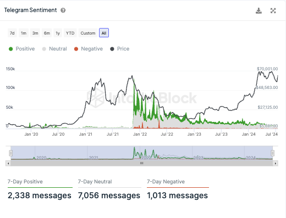Select the 6m time range
The image size is (286, 218).
point(47,33)
